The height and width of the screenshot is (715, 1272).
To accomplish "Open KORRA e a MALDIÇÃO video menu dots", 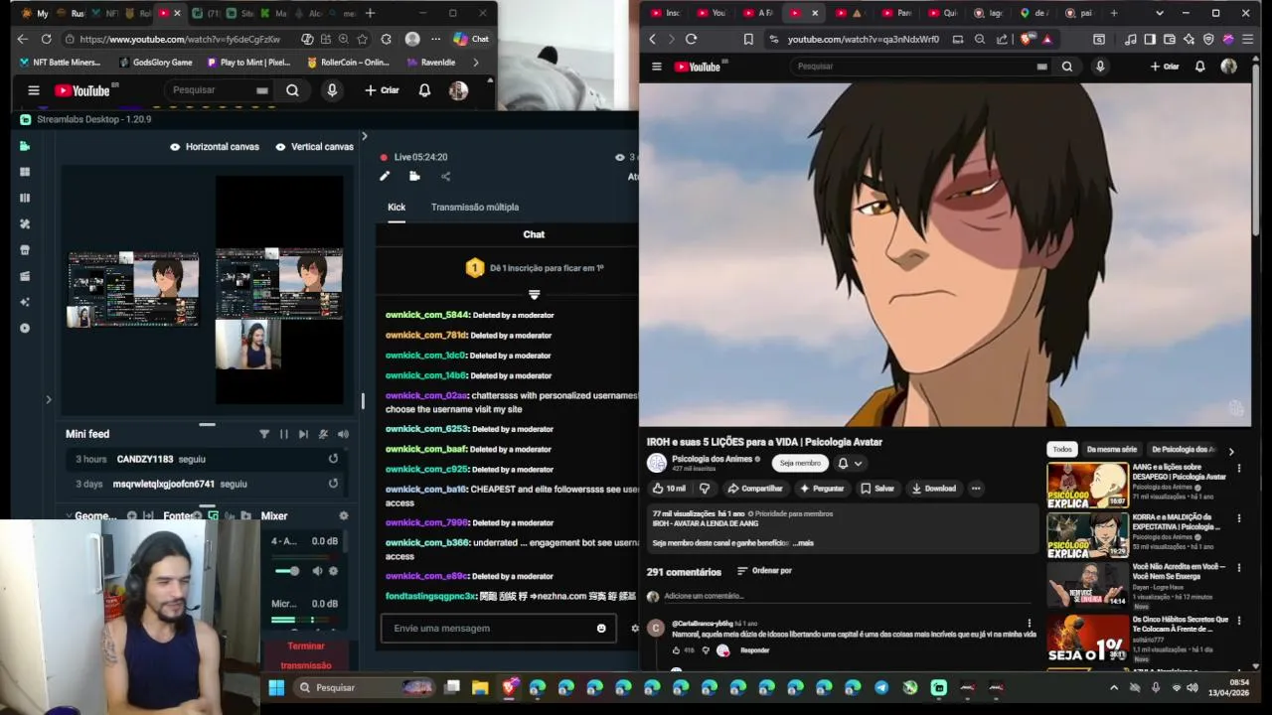I will point(1239,518).
